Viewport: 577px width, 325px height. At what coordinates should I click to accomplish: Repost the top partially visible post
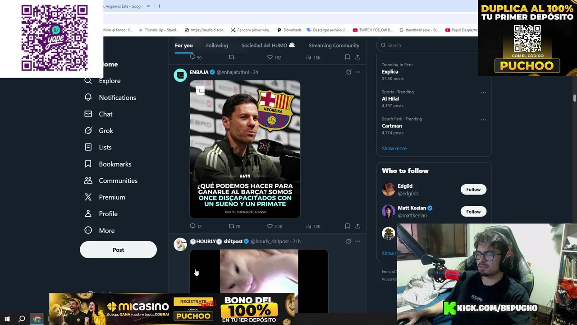click(231, 57)
